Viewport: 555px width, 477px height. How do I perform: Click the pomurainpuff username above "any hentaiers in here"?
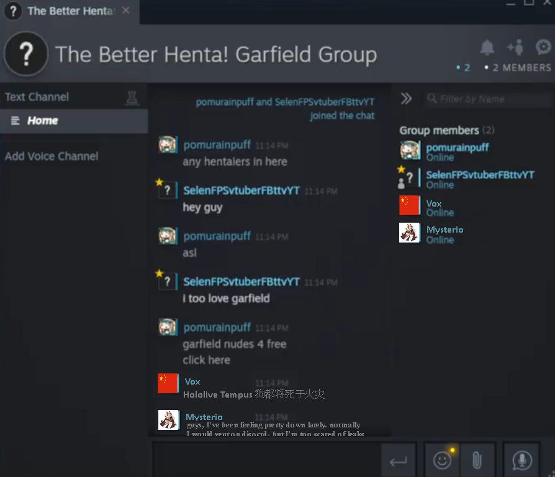tap(217, 145)
